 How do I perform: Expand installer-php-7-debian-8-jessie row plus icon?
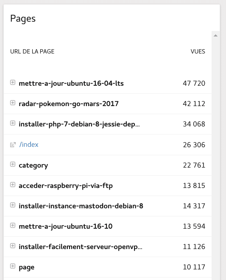point(12,123)
